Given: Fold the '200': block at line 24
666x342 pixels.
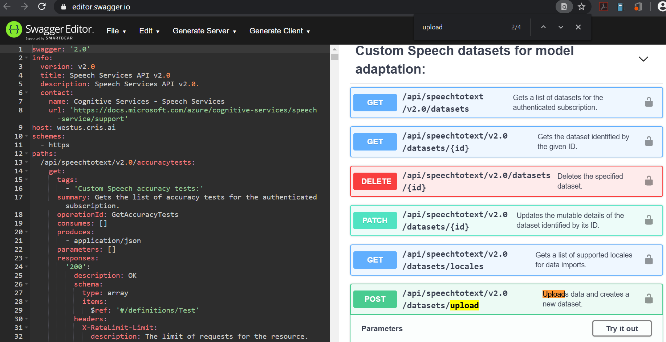Looking at the screenshot, I should pyautogui.click(x=27, y=267).
